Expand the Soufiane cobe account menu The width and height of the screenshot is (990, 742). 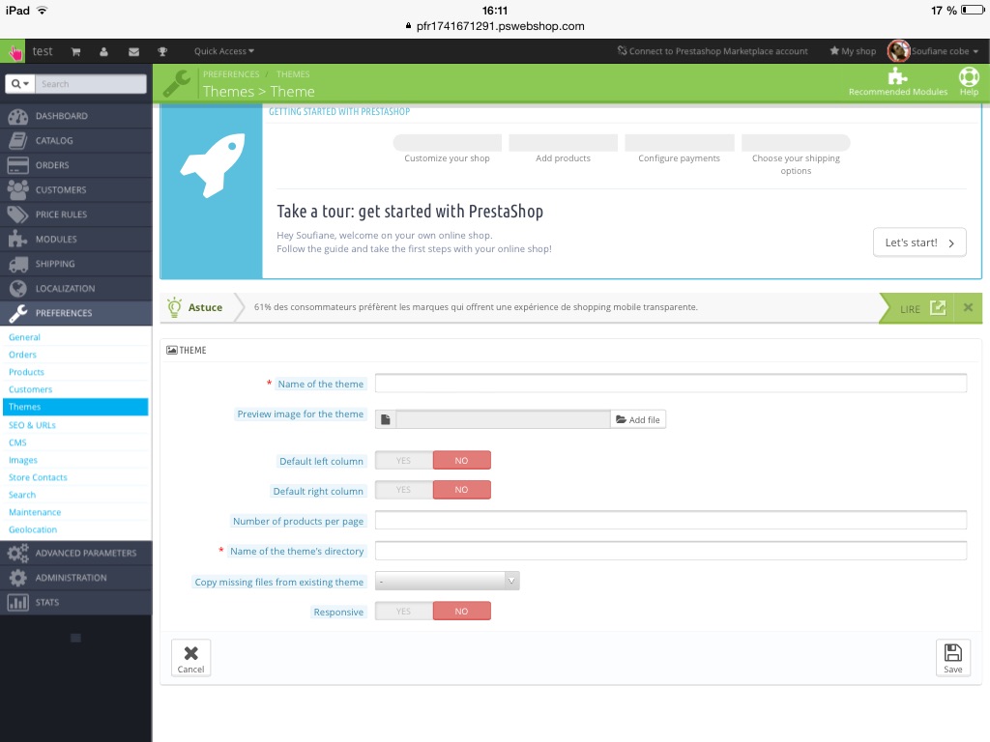pyautogui.click(x=945, y=51)
